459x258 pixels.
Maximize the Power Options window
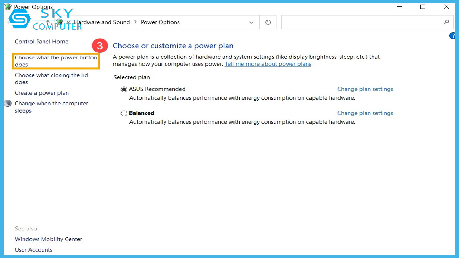click(423, 7)
